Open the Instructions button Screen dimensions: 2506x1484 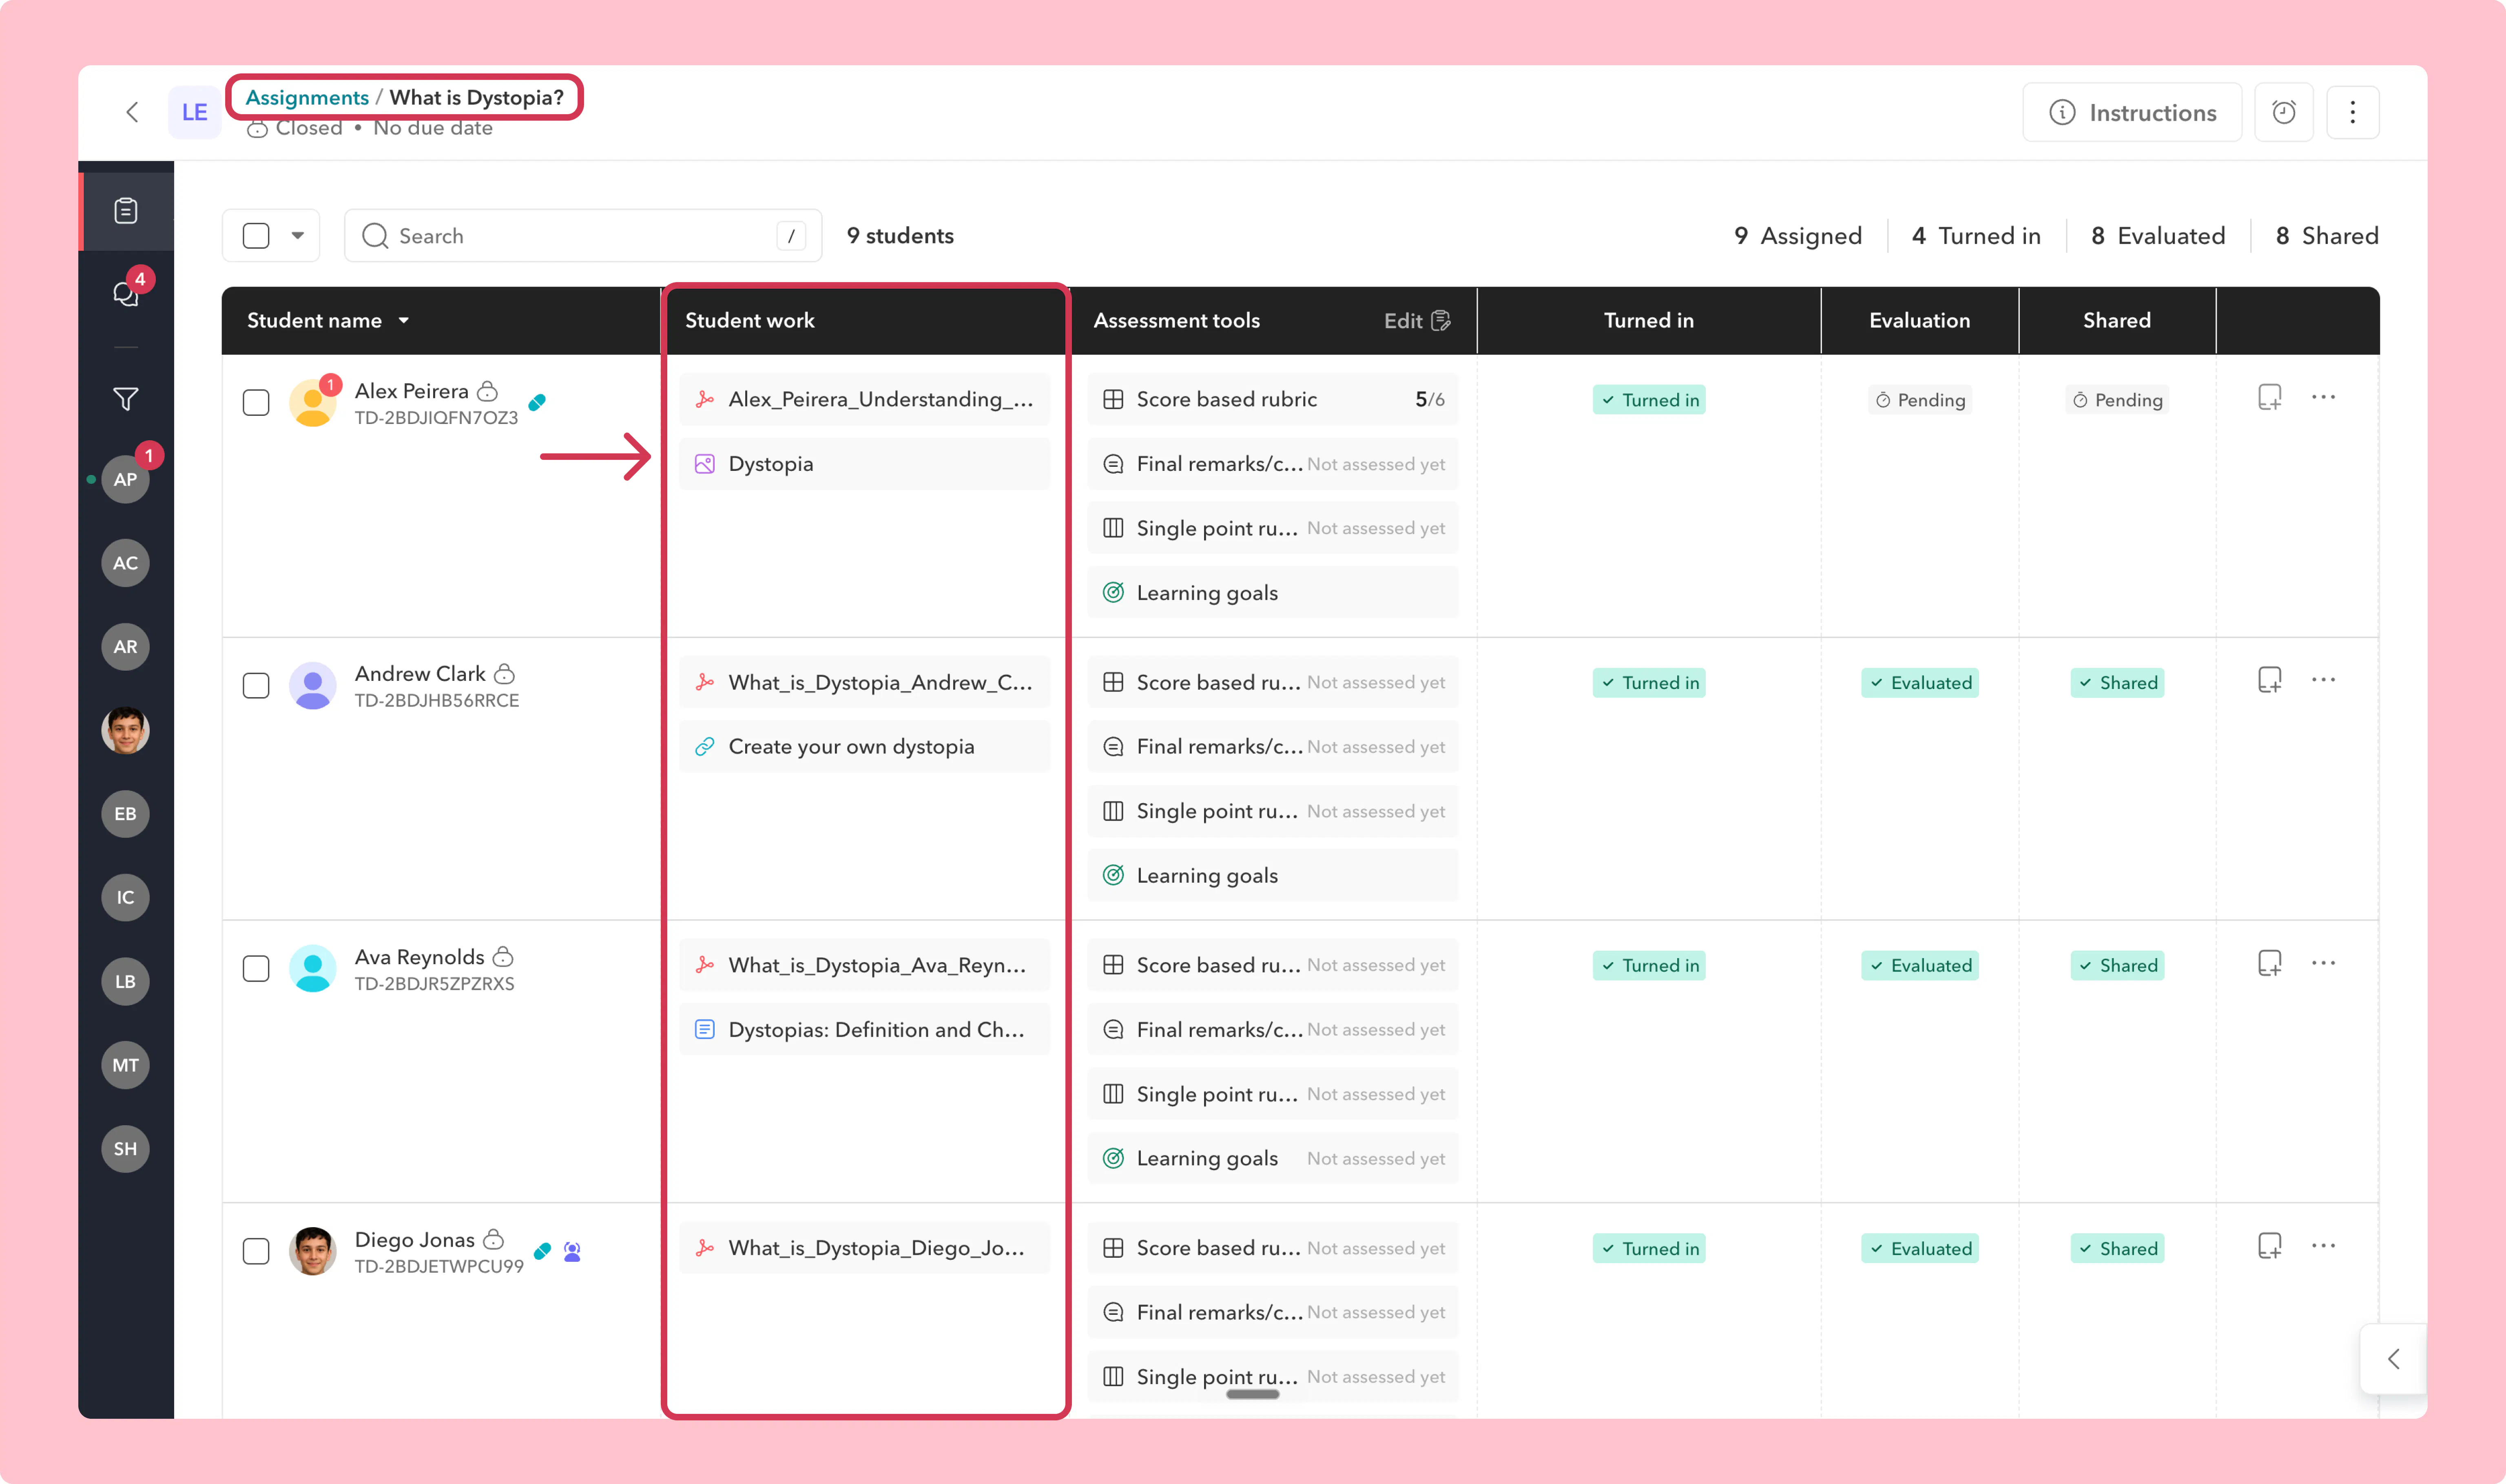pos(2132,112)
